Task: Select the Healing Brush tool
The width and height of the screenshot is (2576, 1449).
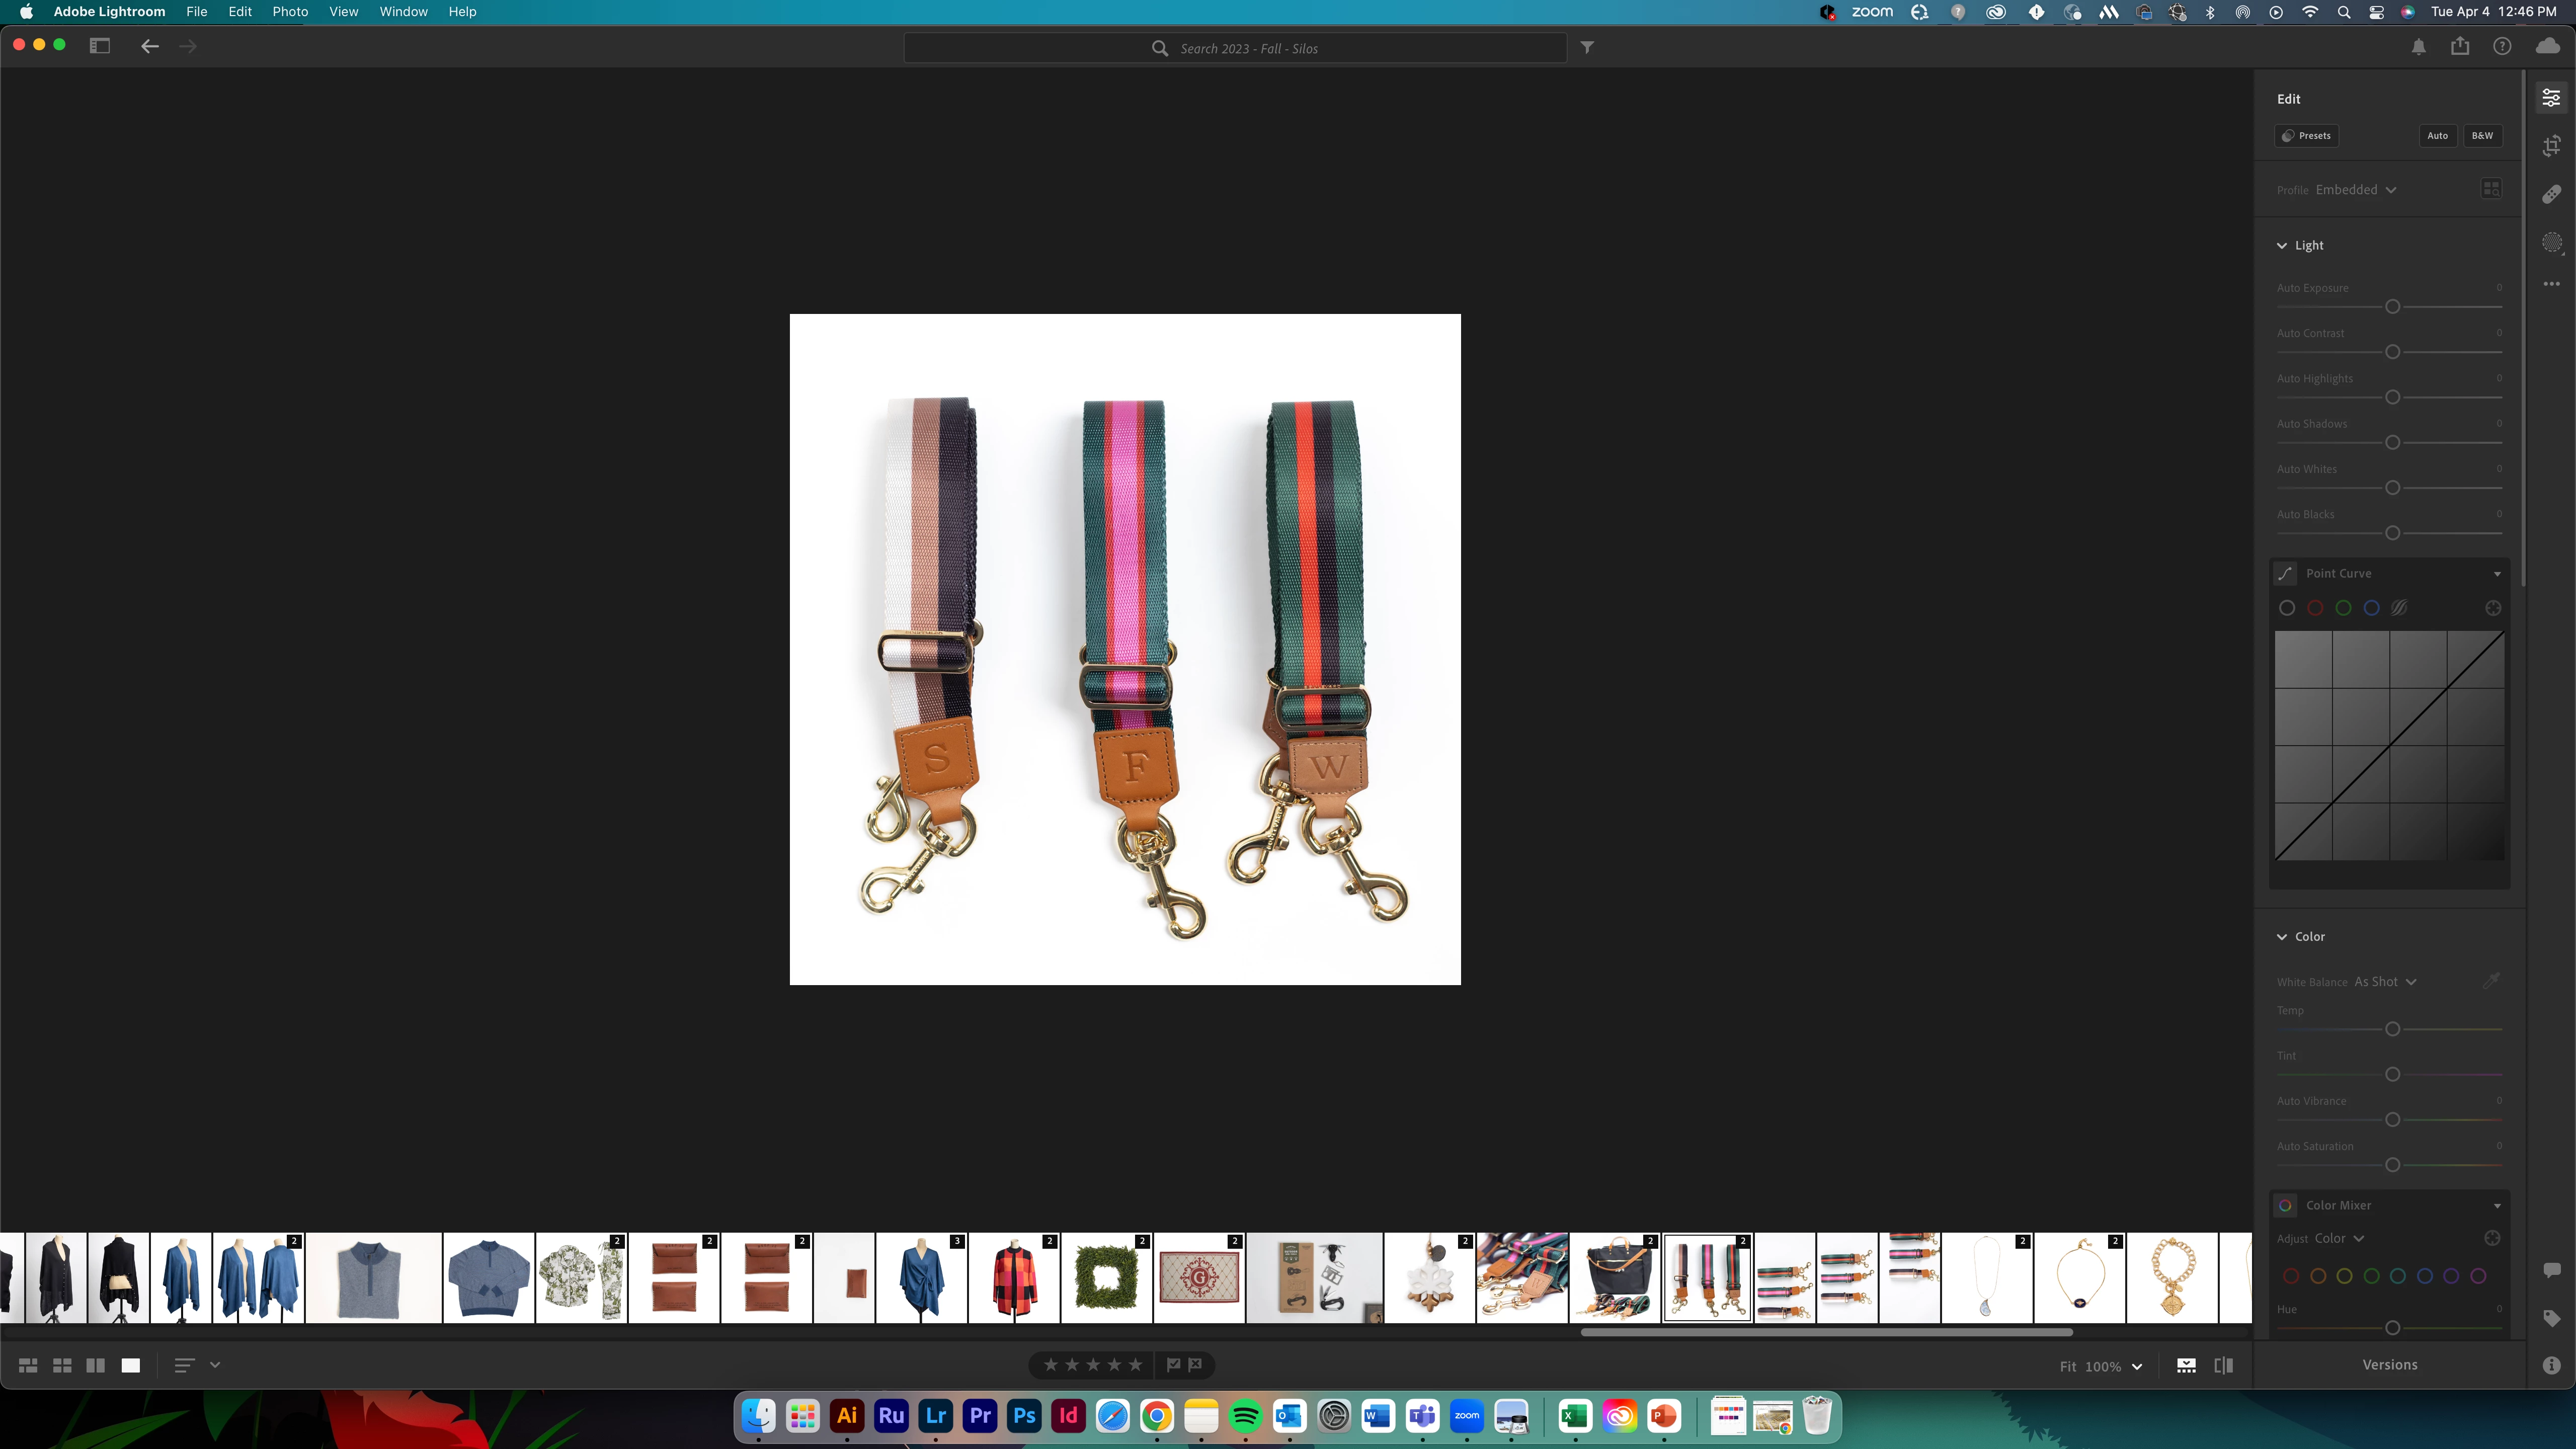Action: point(2551,194)
